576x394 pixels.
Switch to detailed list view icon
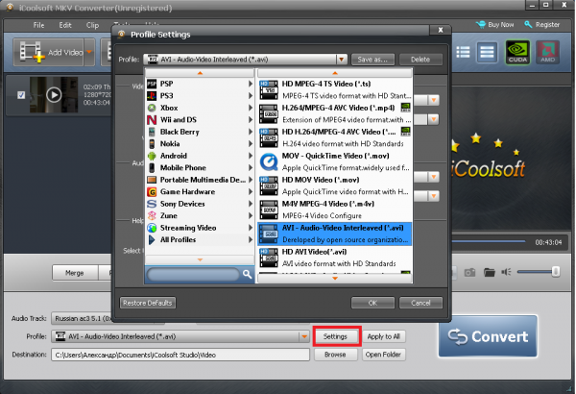click(487, 52)
